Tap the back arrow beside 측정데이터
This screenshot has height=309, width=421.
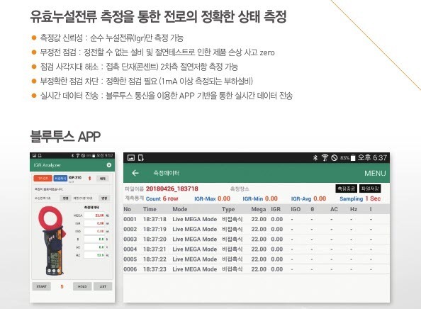point(135,173)
